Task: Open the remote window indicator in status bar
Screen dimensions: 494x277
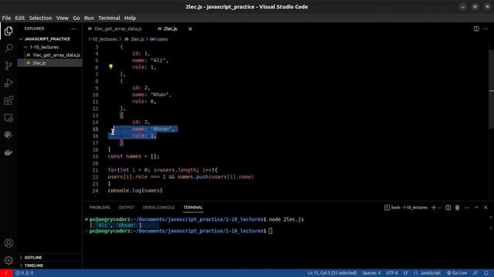Action: pyautogui.click(x=6, y=273)
